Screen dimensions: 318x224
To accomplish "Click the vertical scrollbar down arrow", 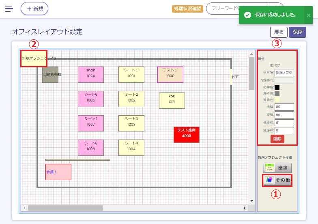I will tap(252, 201).
